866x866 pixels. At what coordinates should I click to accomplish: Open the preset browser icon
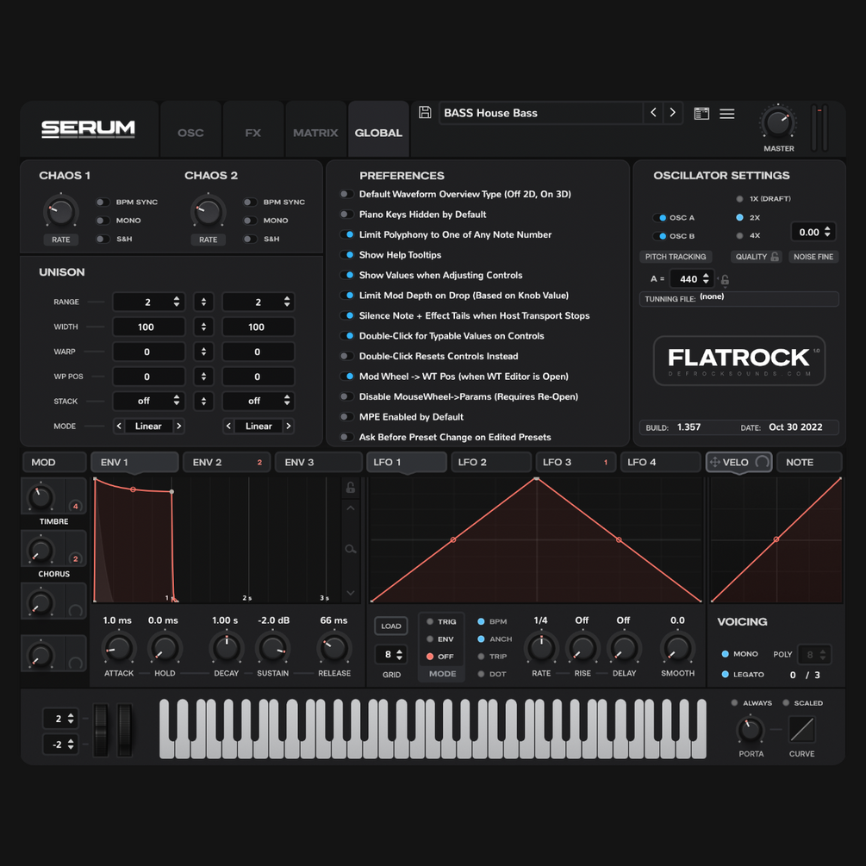point(701,113)
